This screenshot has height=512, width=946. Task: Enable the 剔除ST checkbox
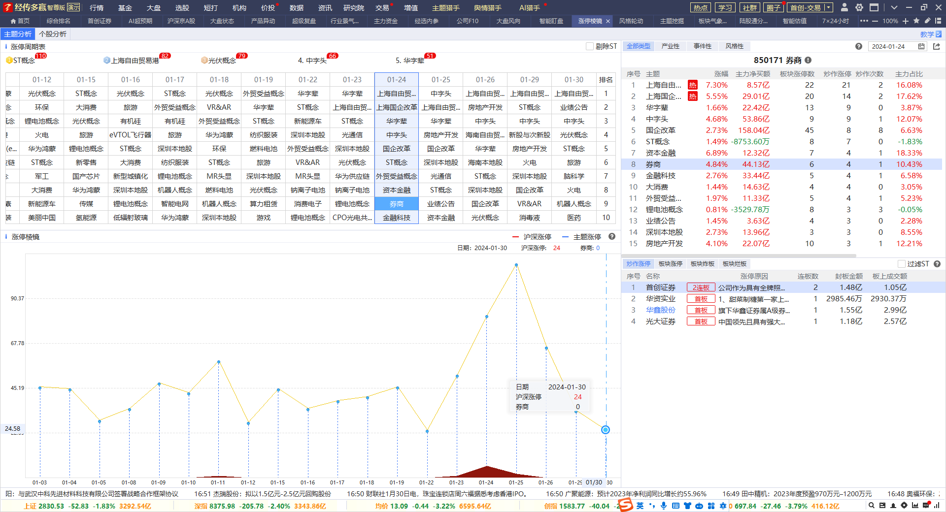(590, 46)
